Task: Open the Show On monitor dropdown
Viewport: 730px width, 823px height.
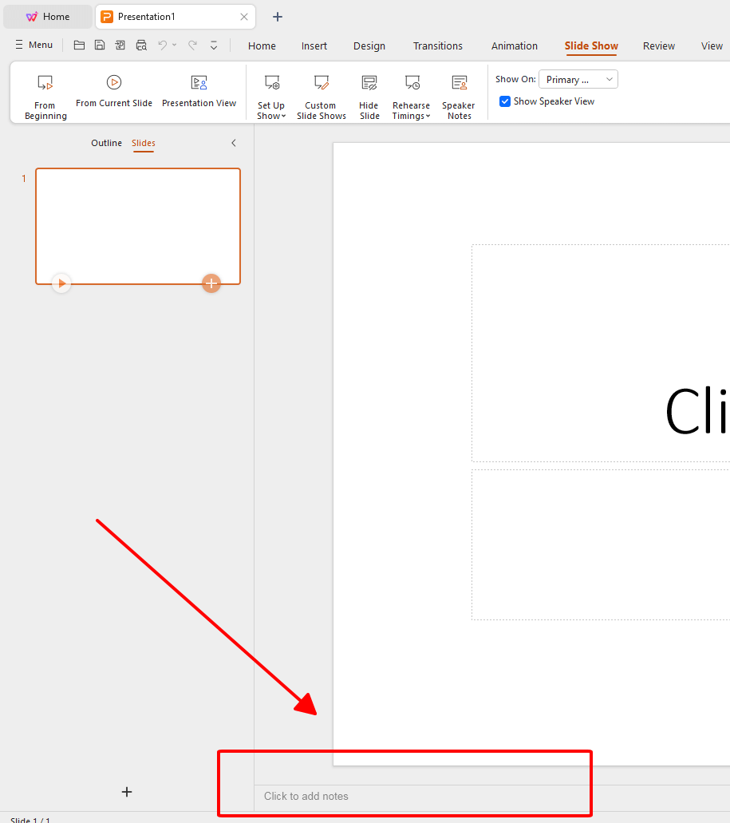Action: (578, 80)
